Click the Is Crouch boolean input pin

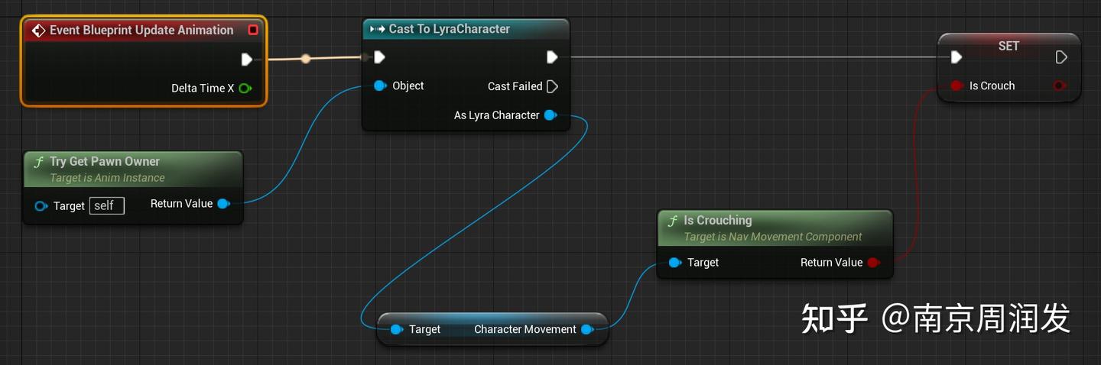956,86
